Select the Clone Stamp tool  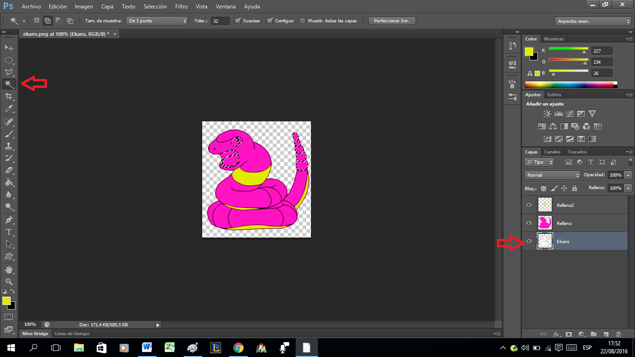point(9,146)
